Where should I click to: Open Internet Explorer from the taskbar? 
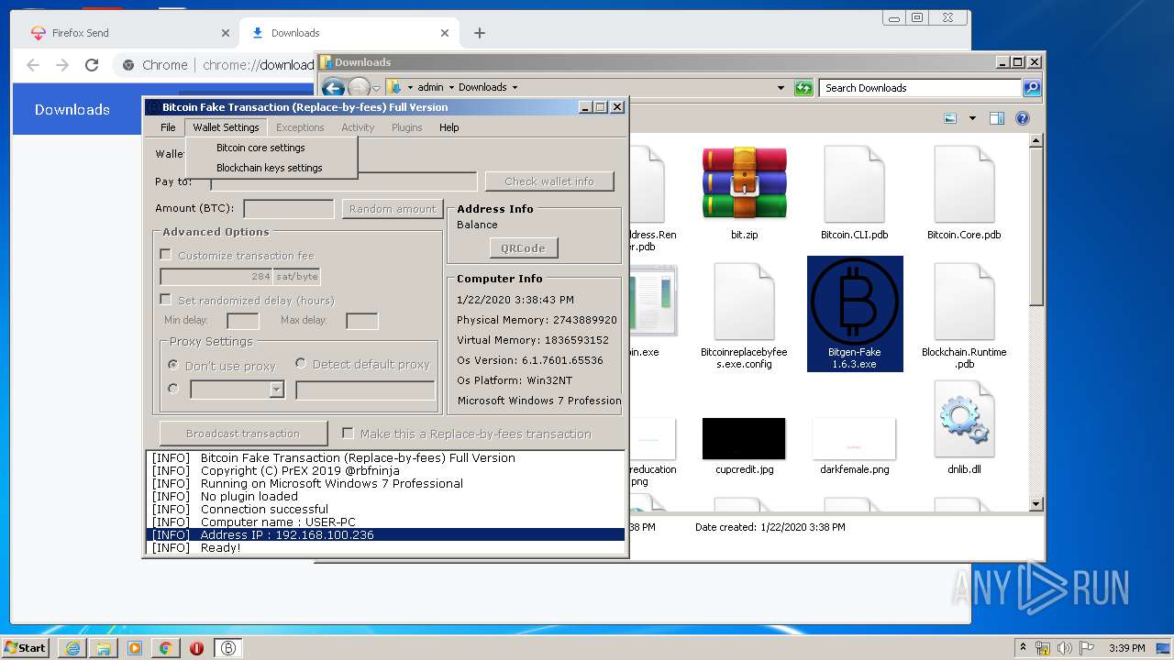click(x=72, y=648)
